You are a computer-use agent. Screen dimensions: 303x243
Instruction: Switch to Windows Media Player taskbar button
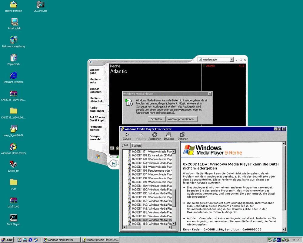click(x=62, y=240)
